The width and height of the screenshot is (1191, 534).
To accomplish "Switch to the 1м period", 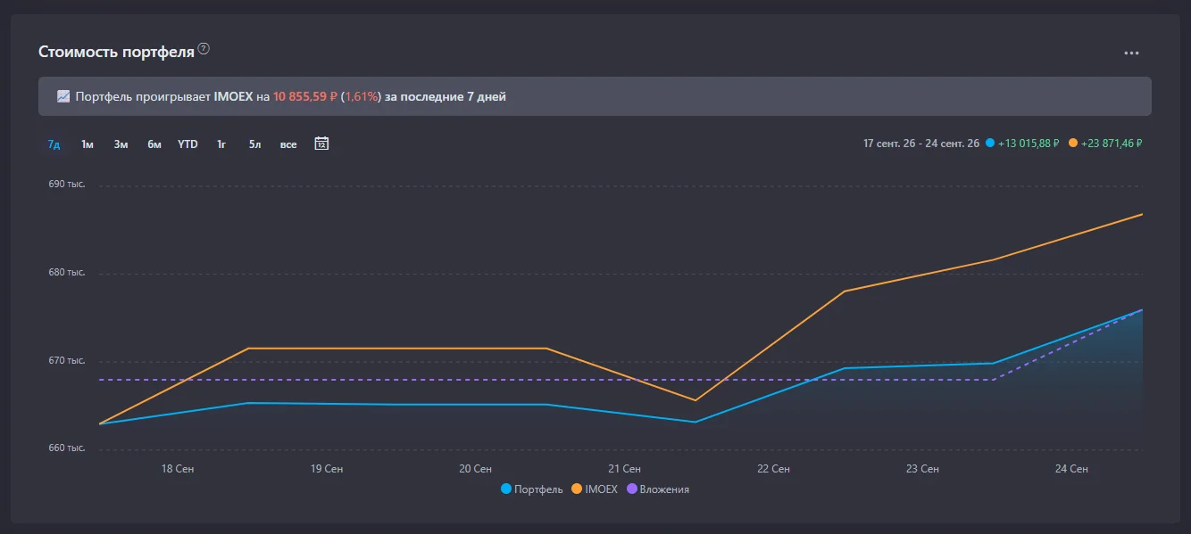I will click(87, 144).
